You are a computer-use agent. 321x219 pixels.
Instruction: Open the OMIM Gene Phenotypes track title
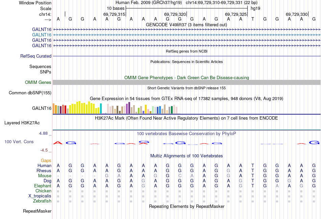click(x=187, y=77)
